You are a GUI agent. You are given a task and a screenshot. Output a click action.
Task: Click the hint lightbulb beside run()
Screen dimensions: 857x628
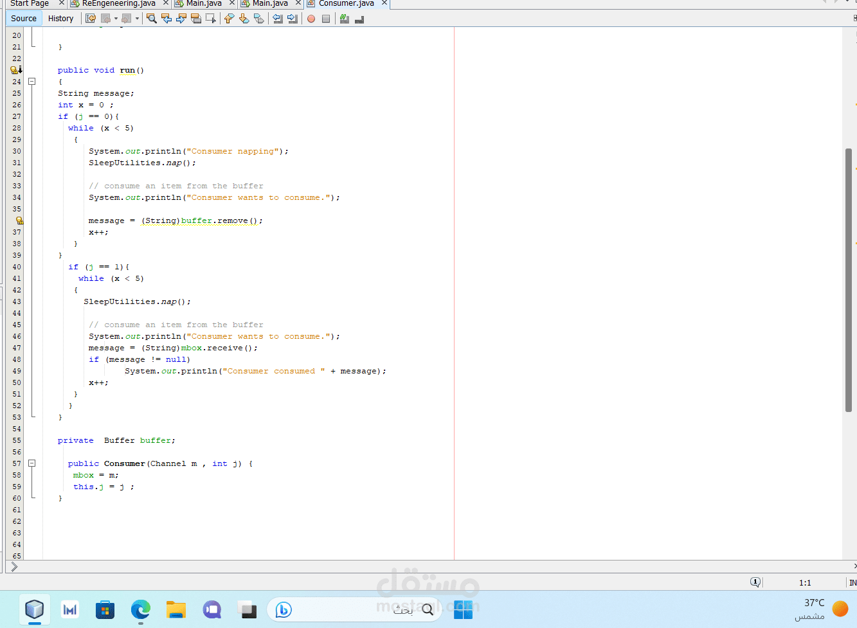tap(15, 70)
